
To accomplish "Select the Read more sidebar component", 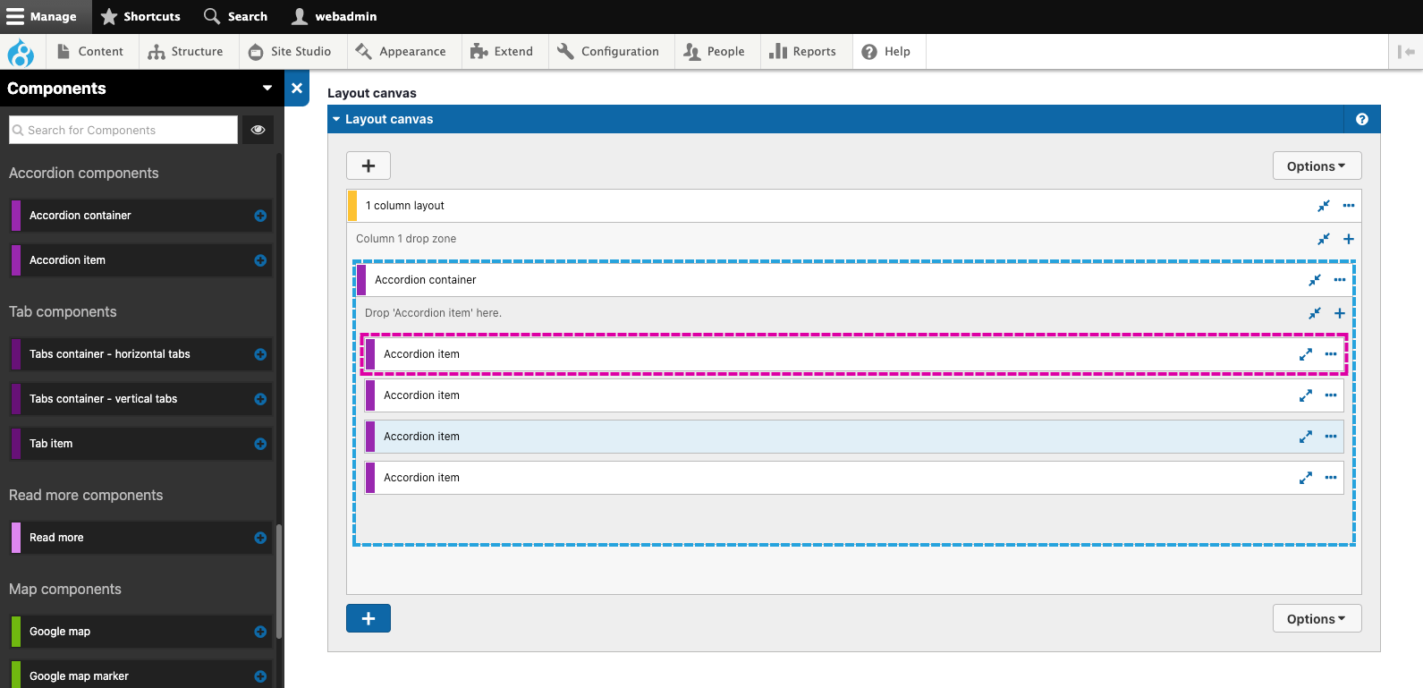I will (140, 538).
